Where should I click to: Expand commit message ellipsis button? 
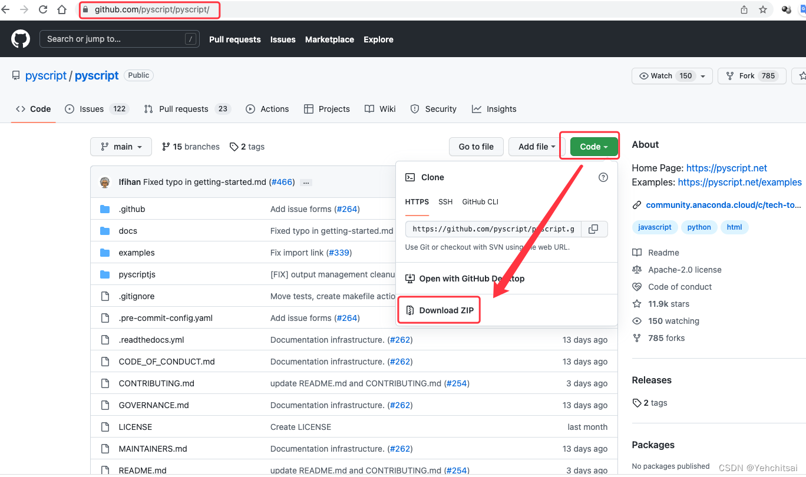[x=306, y=183]
